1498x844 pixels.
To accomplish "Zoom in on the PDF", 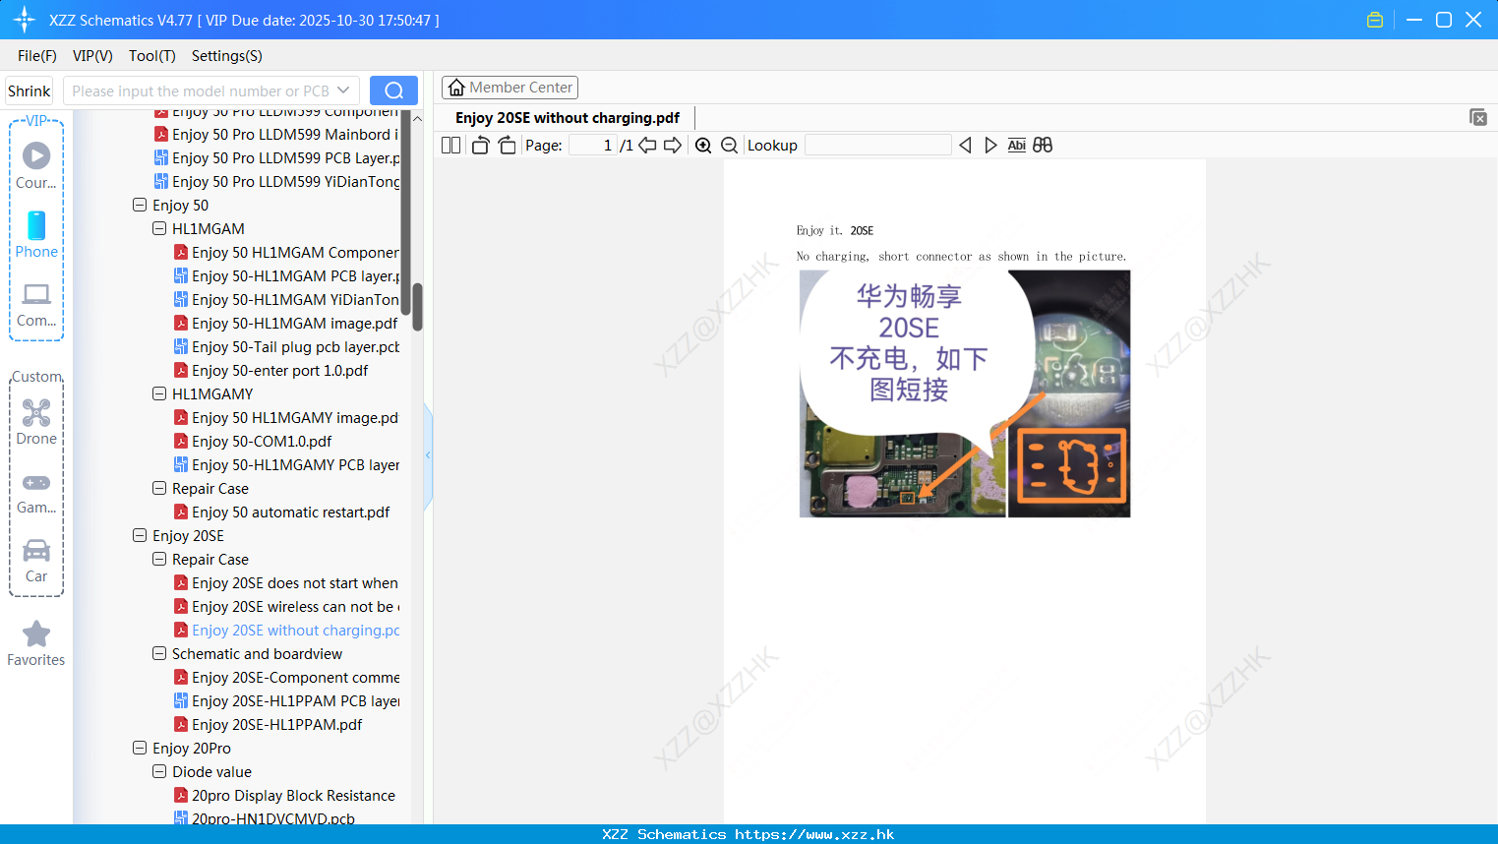I will click(703, 145).
